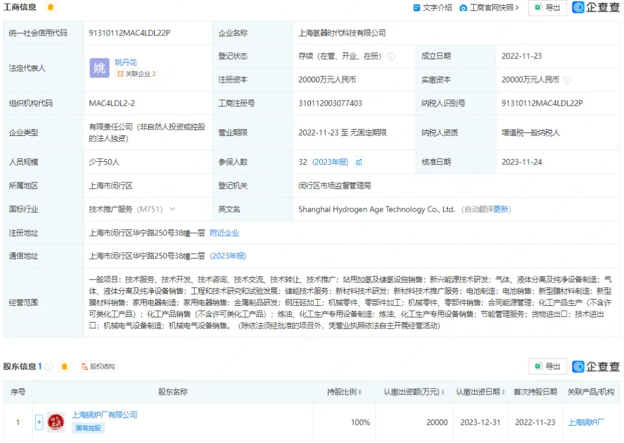Open the 文字介绍 view
Viewport: 624px width, 443px height.
[x=433, y=8]
